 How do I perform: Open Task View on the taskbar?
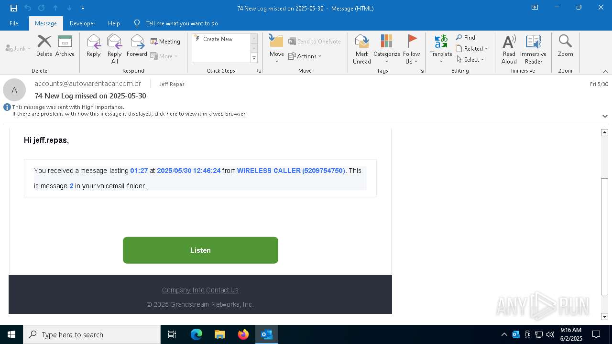click(172, 334)
